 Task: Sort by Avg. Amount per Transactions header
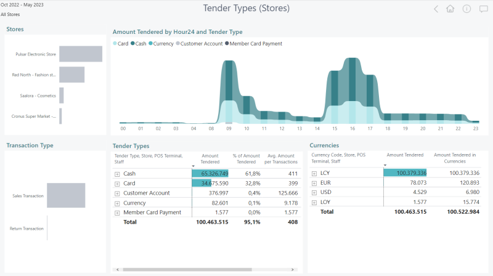[x=281, y=159]
